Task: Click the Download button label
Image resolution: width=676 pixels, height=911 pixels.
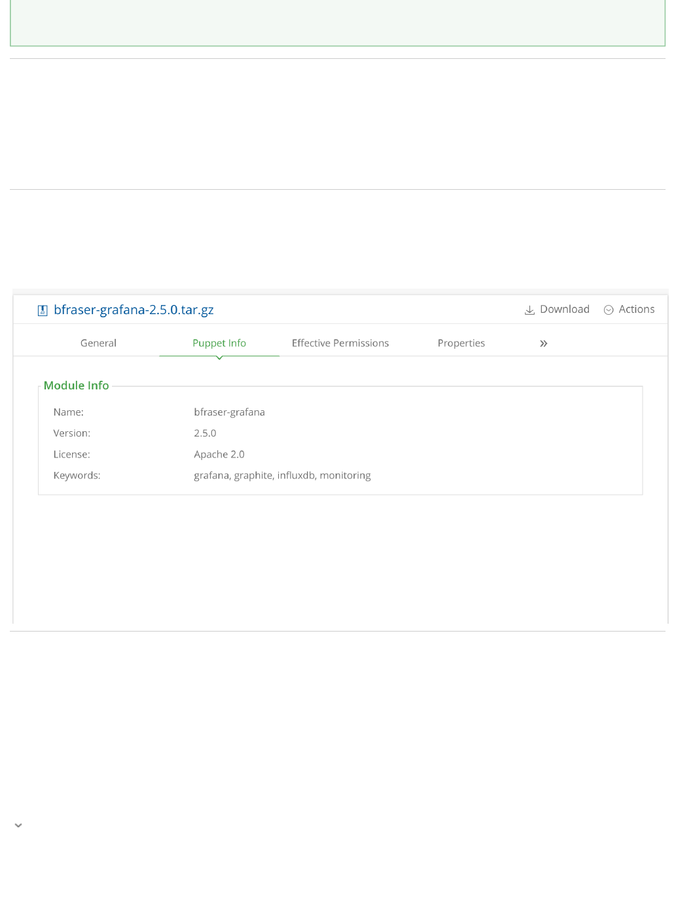Action: [x=565, y=310]
